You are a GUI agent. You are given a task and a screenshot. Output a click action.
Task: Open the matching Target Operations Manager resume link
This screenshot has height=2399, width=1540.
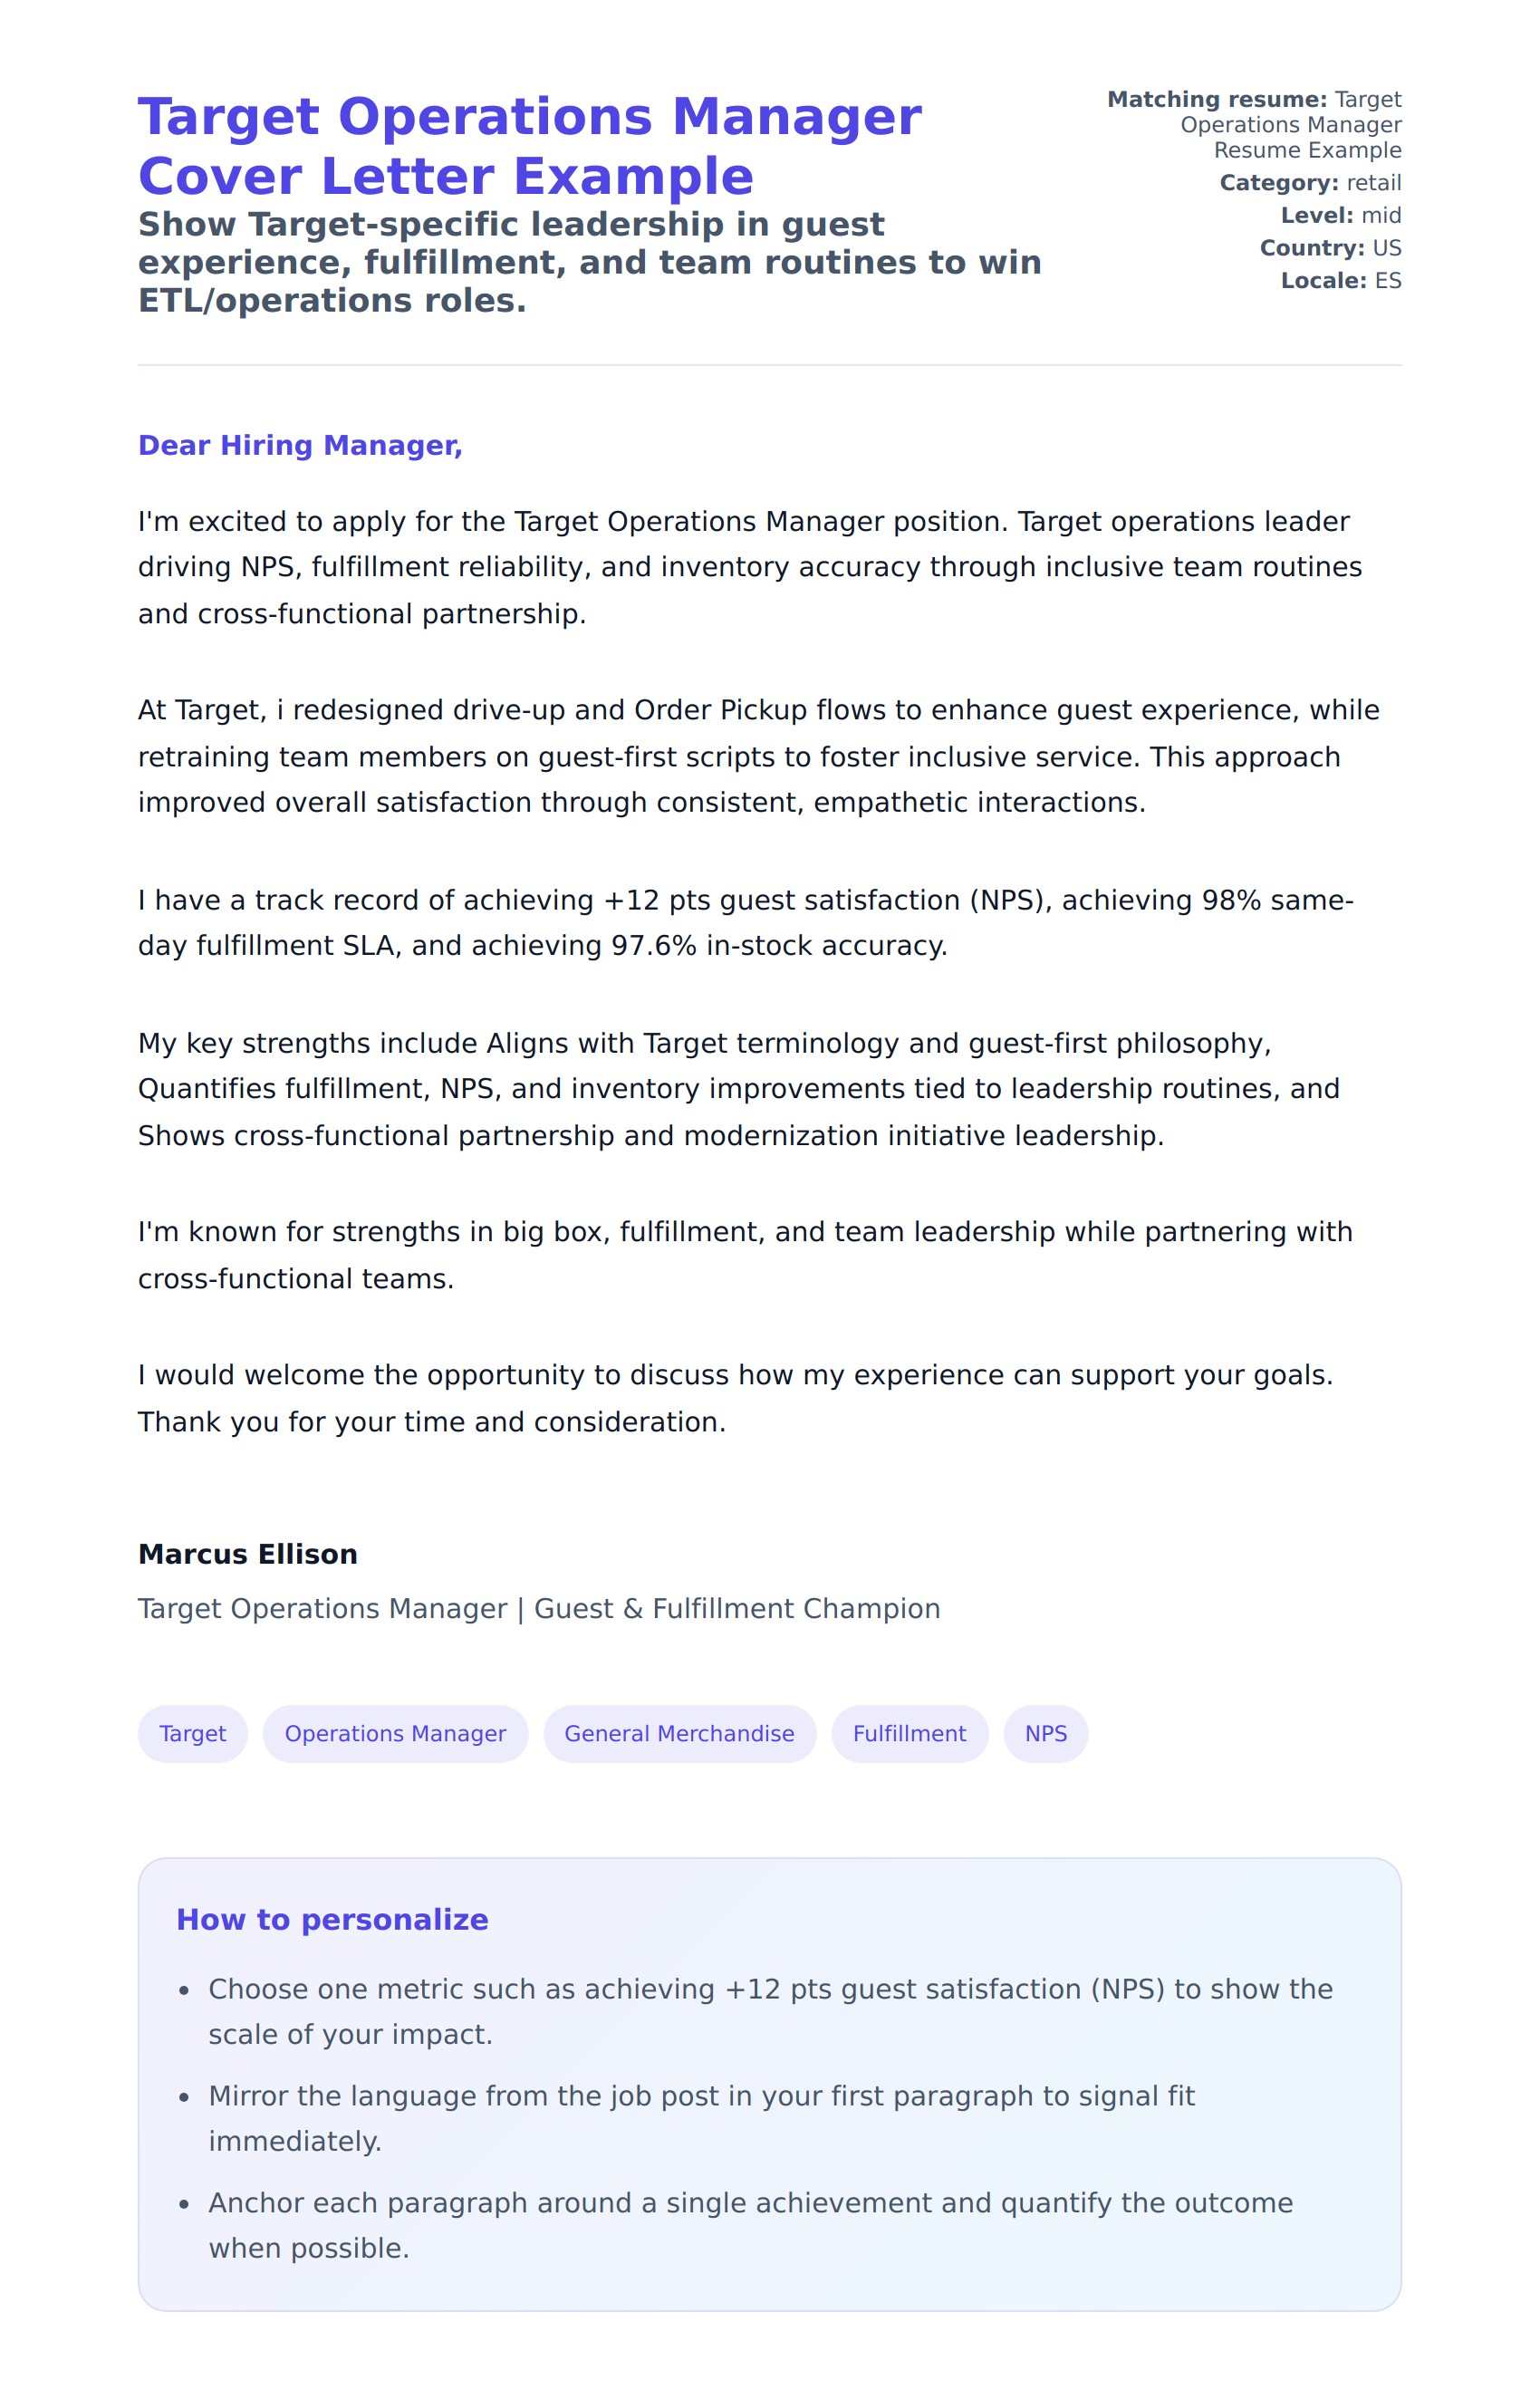(x=1290, y=125)
